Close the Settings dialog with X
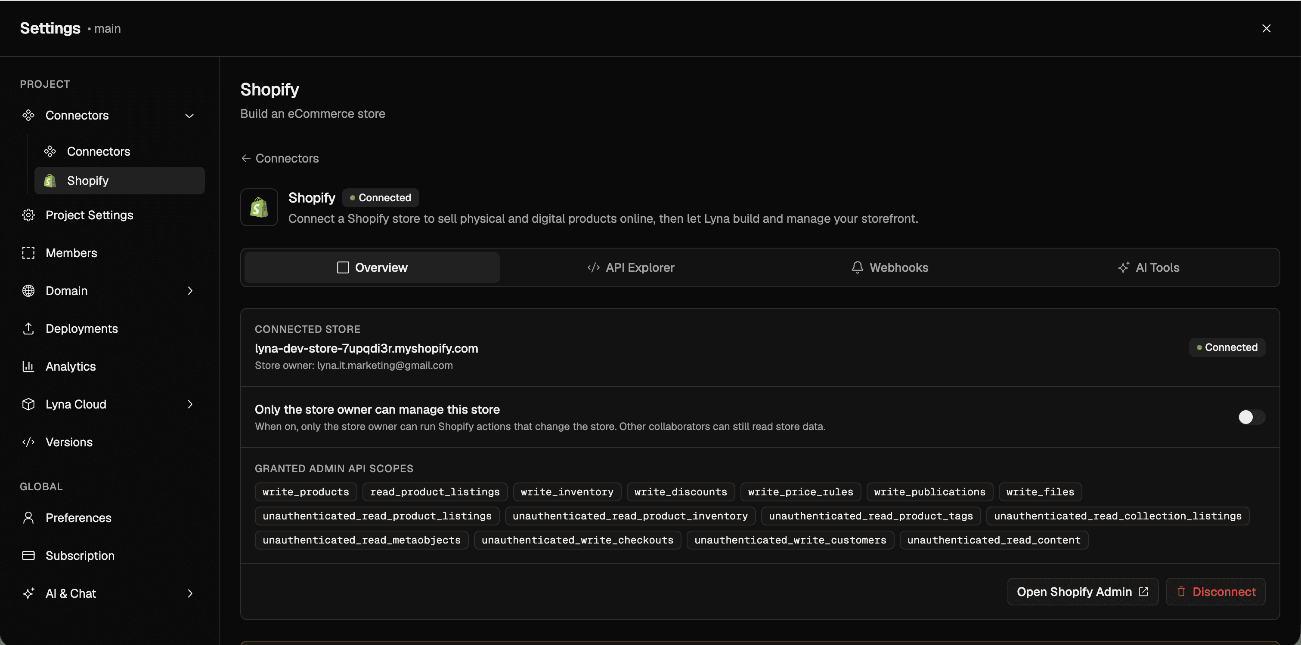 coord(1266,28)
